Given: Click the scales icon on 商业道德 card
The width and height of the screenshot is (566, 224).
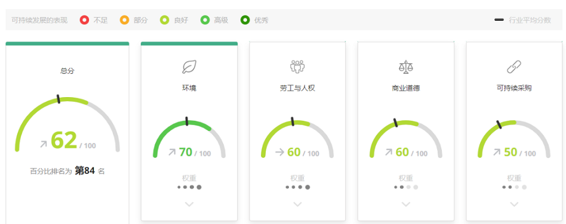Looking at the screenshot, I should pyautogui.click(x=406, y=67).
